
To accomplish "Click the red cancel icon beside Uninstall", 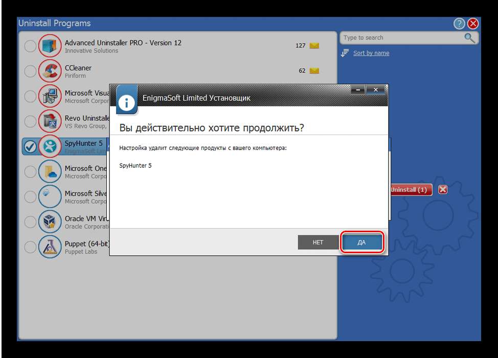I will [443, 190].
